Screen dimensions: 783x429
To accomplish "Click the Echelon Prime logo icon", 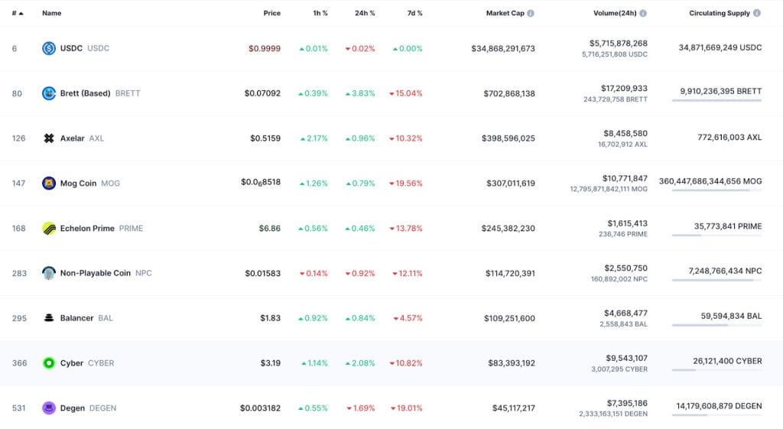I will point(49,228).
